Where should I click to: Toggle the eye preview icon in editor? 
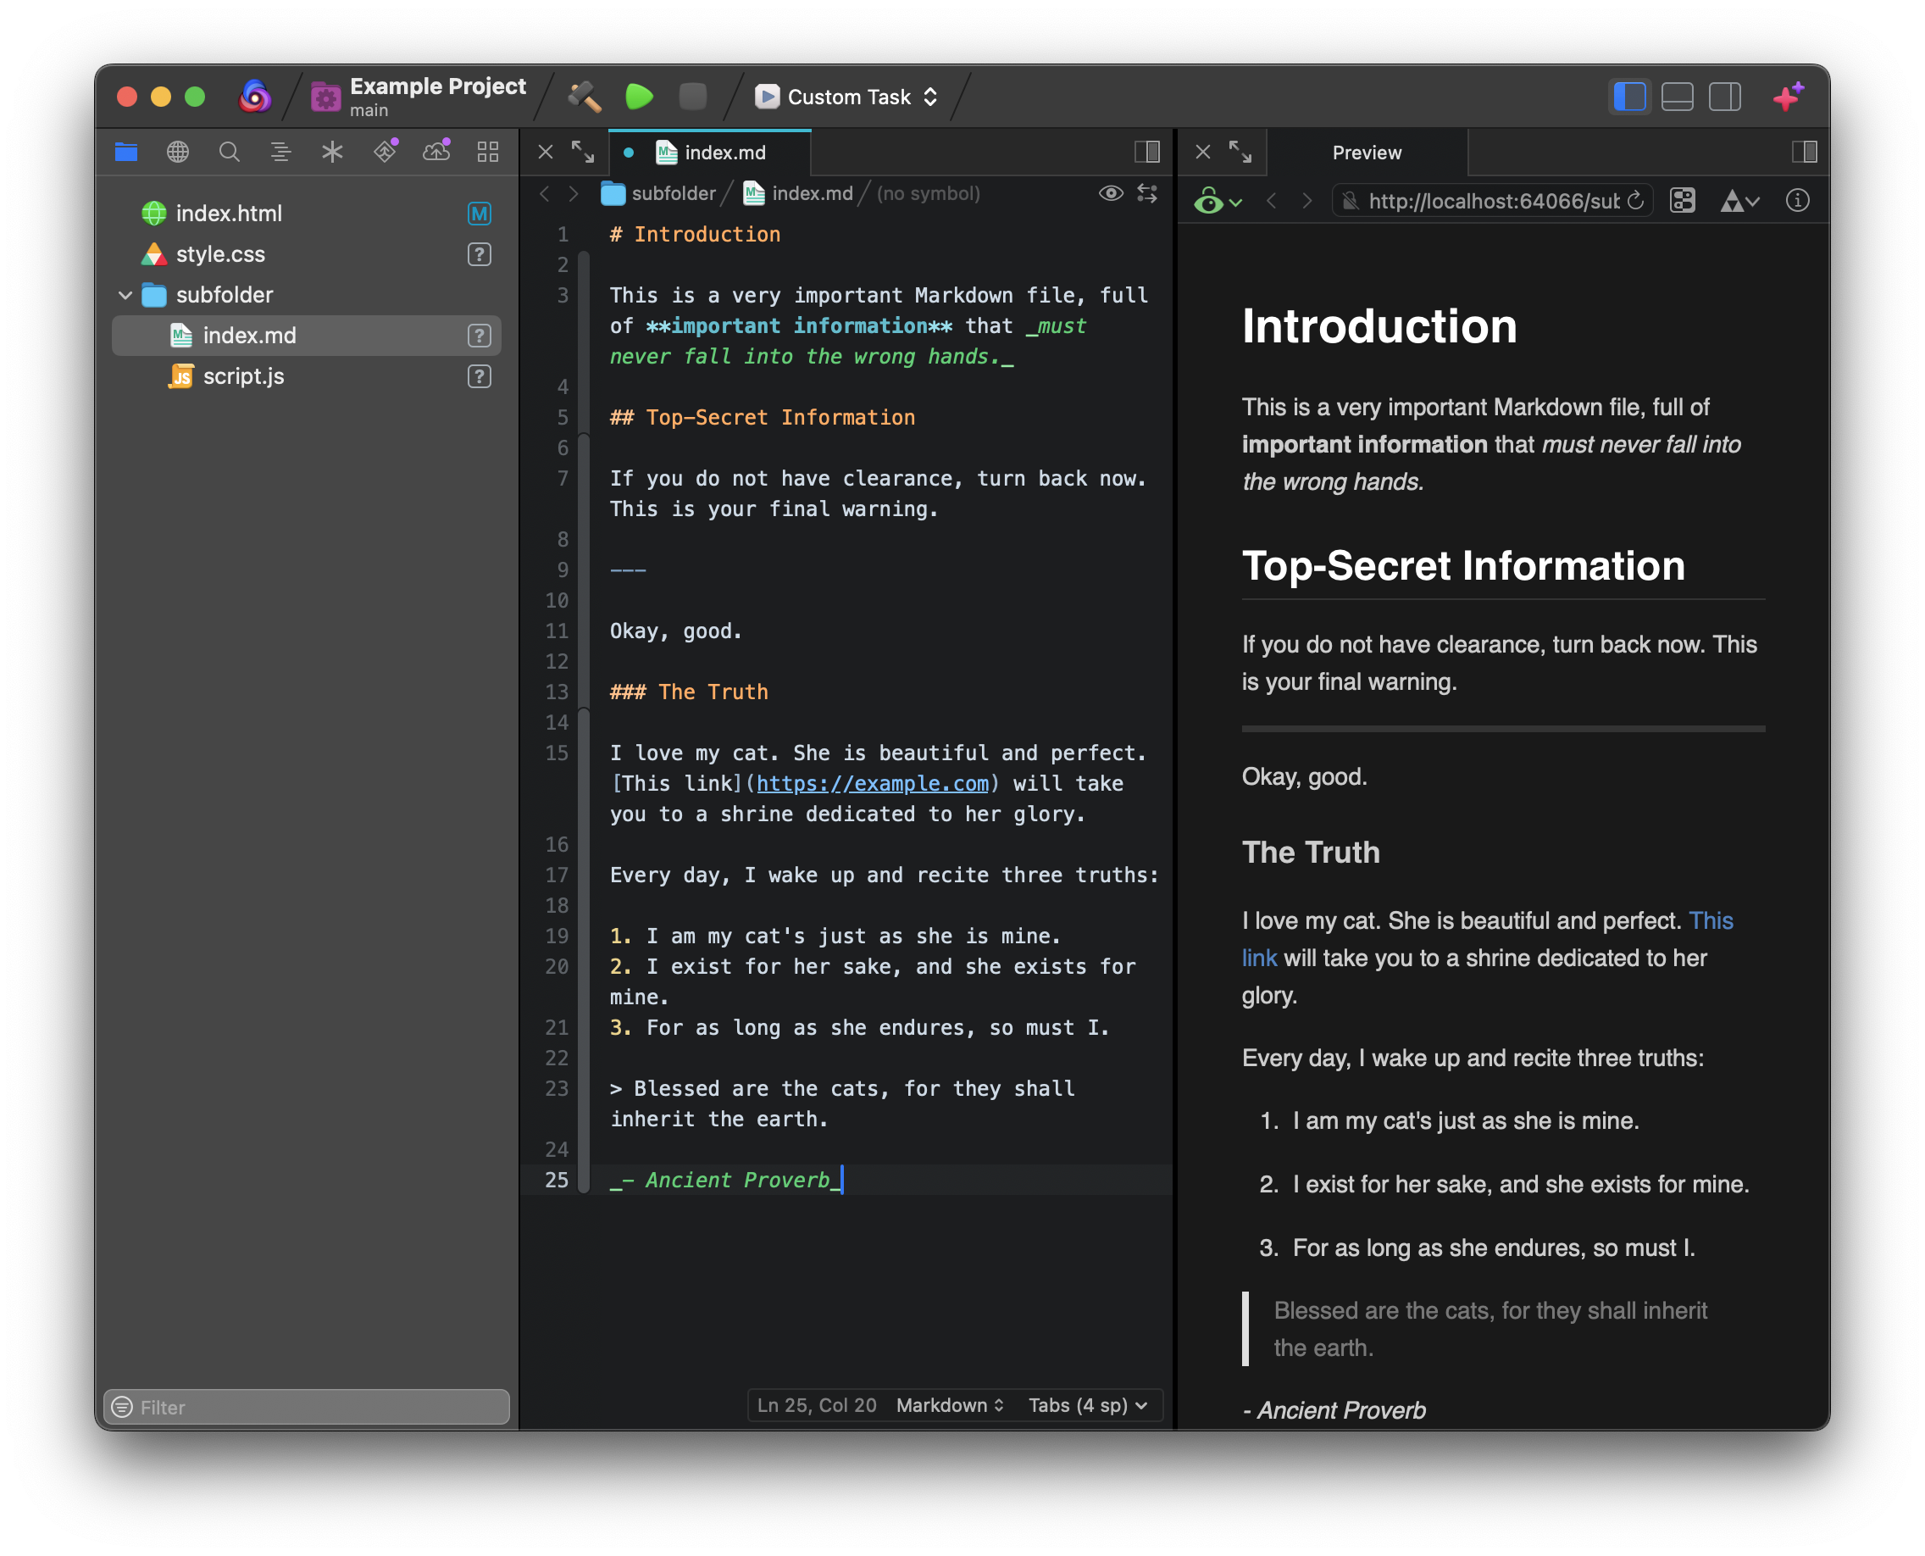coord(1111,193)
